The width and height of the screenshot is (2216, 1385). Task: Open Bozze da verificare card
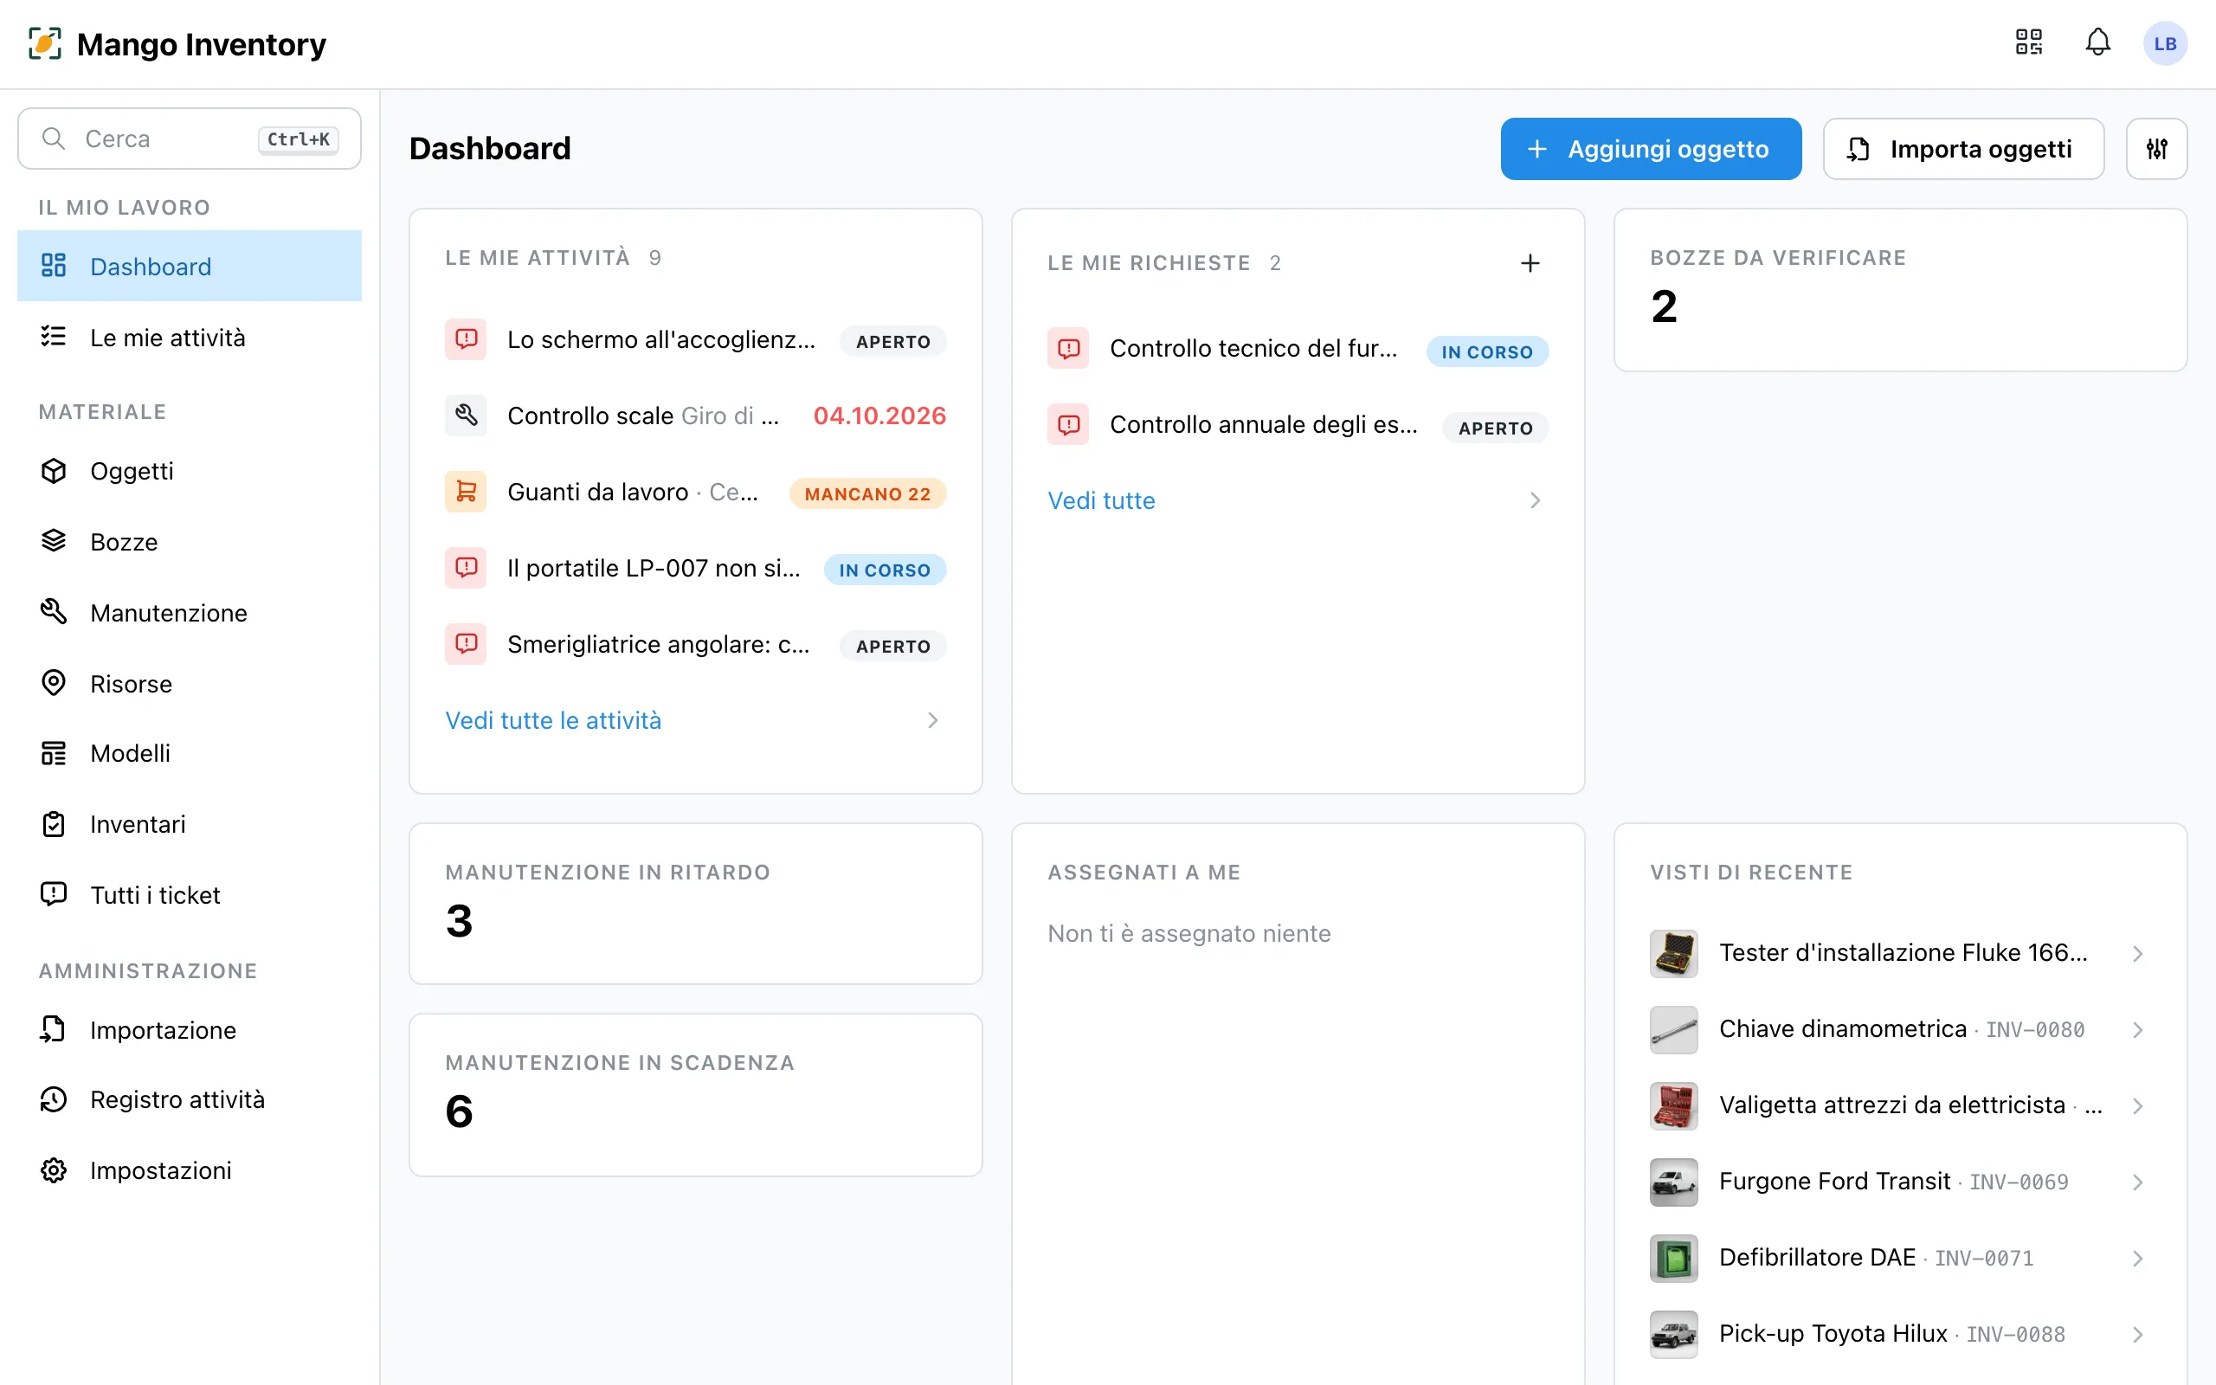pos(1900,289)
